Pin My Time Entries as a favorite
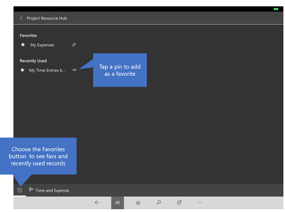Viewport: 285px width, 212px height. tap(74, 70)
